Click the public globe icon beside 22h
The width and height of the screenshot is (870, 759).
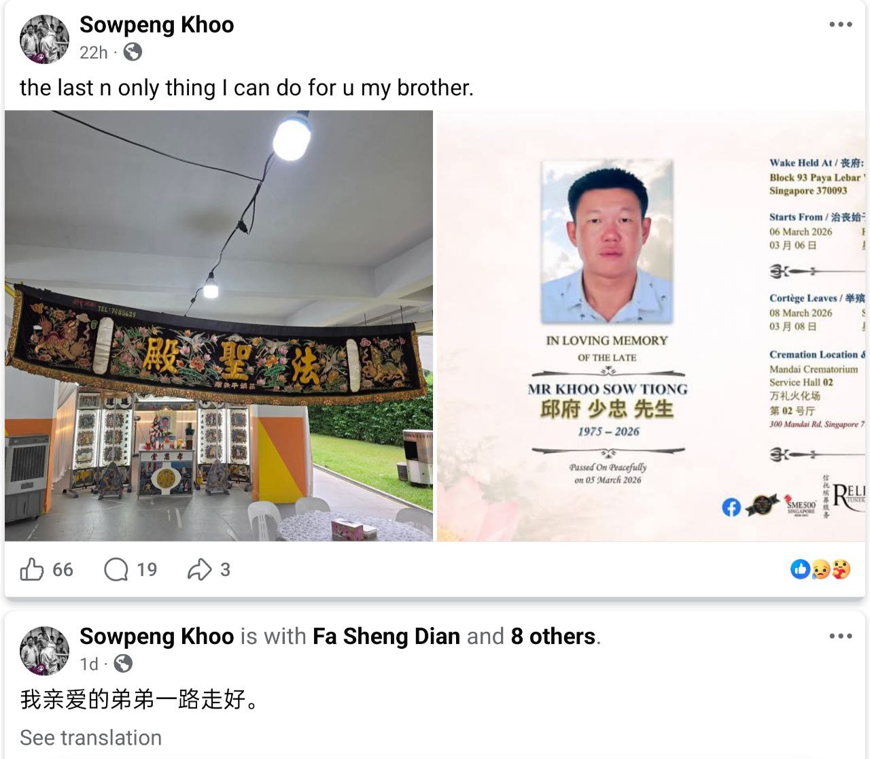tap(133, 52)
